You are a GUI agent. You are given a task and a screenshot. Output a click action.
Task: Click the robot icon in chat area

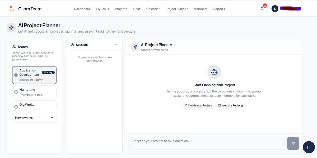click(x=214, y=72)
